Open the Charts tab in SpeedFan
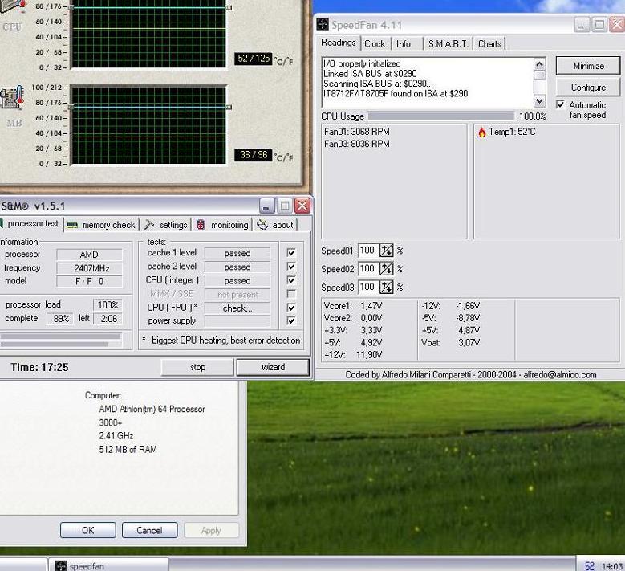 tap(489, 44)
